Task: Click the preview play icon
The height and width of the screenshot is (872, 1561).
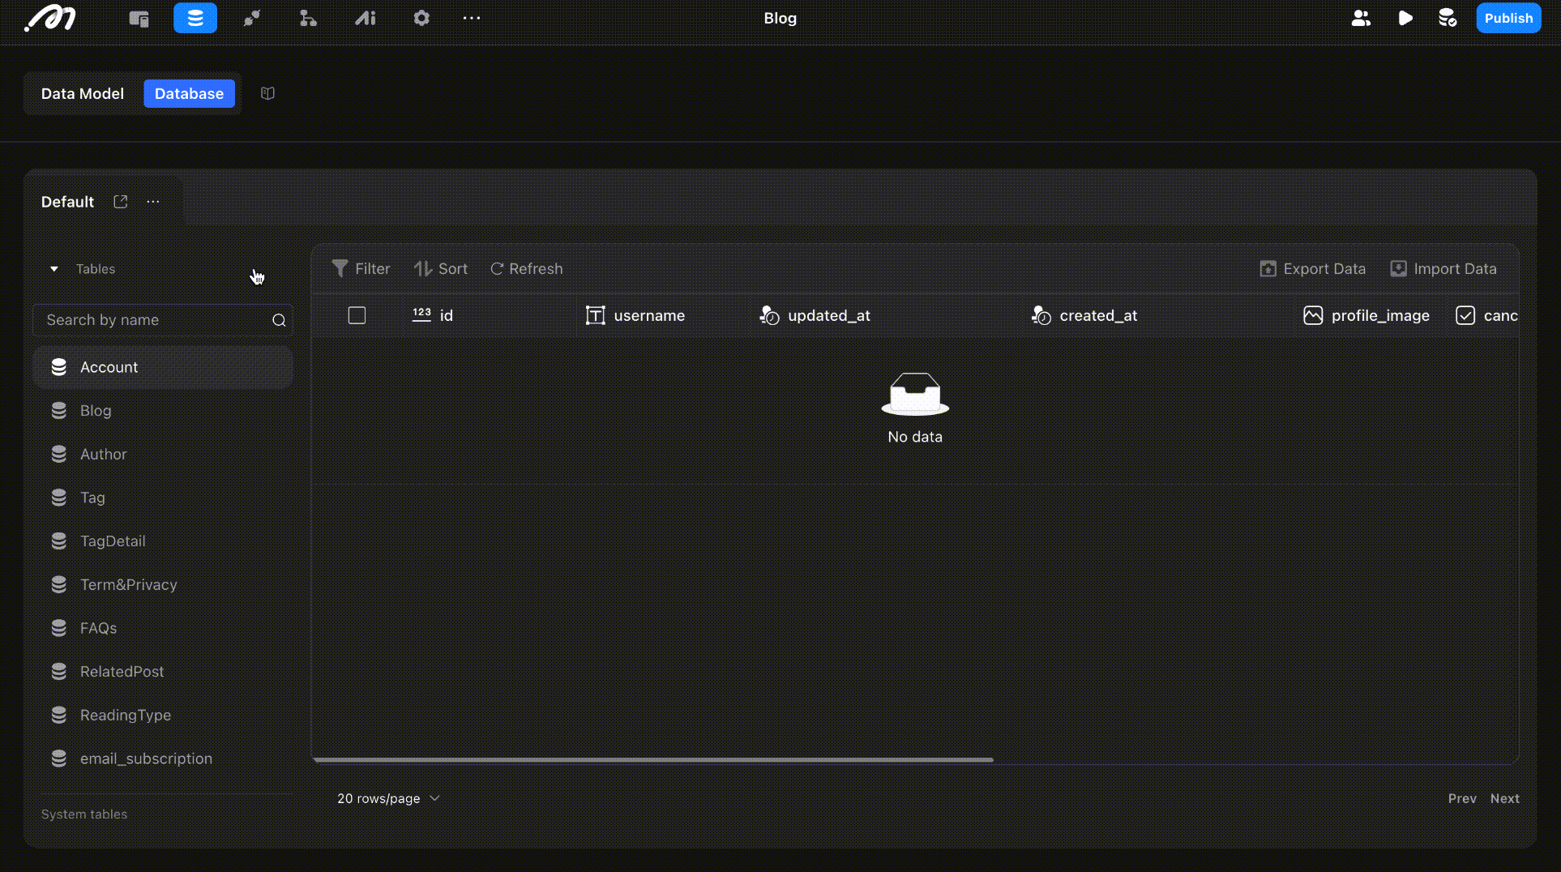Action: (x=1405, y=18)
